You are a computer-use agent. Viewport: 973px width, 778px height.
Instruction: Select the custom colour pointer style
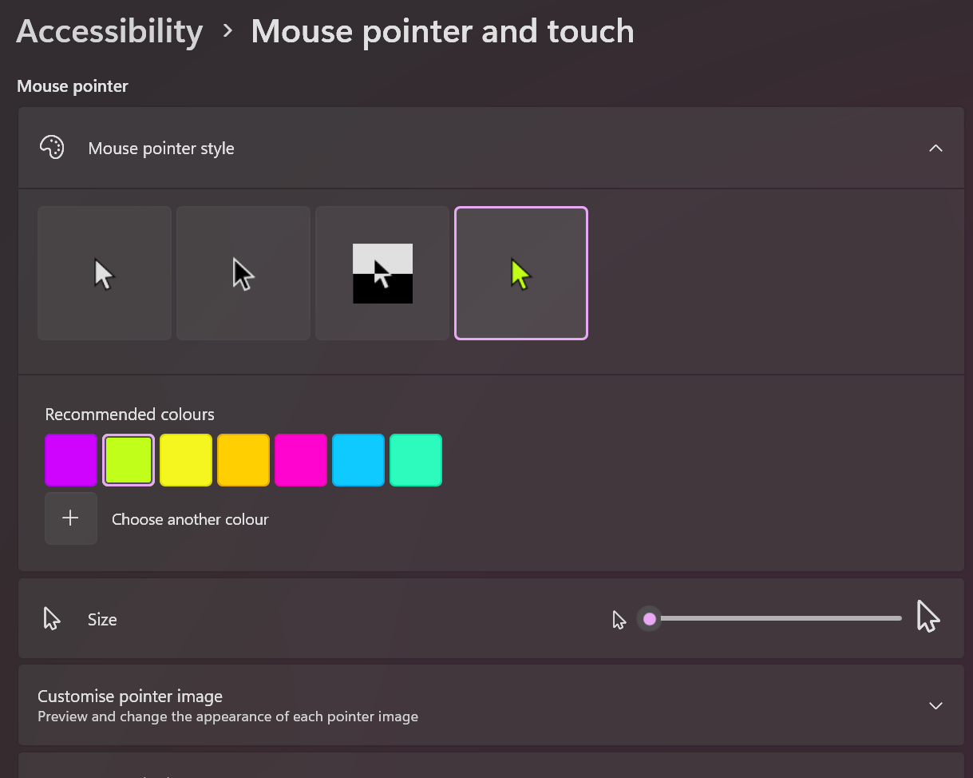[521, 273]
